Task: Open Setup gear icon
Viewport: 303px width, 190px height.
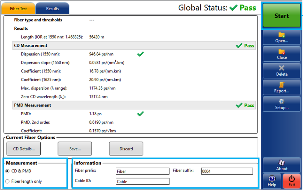Action: 282,102
